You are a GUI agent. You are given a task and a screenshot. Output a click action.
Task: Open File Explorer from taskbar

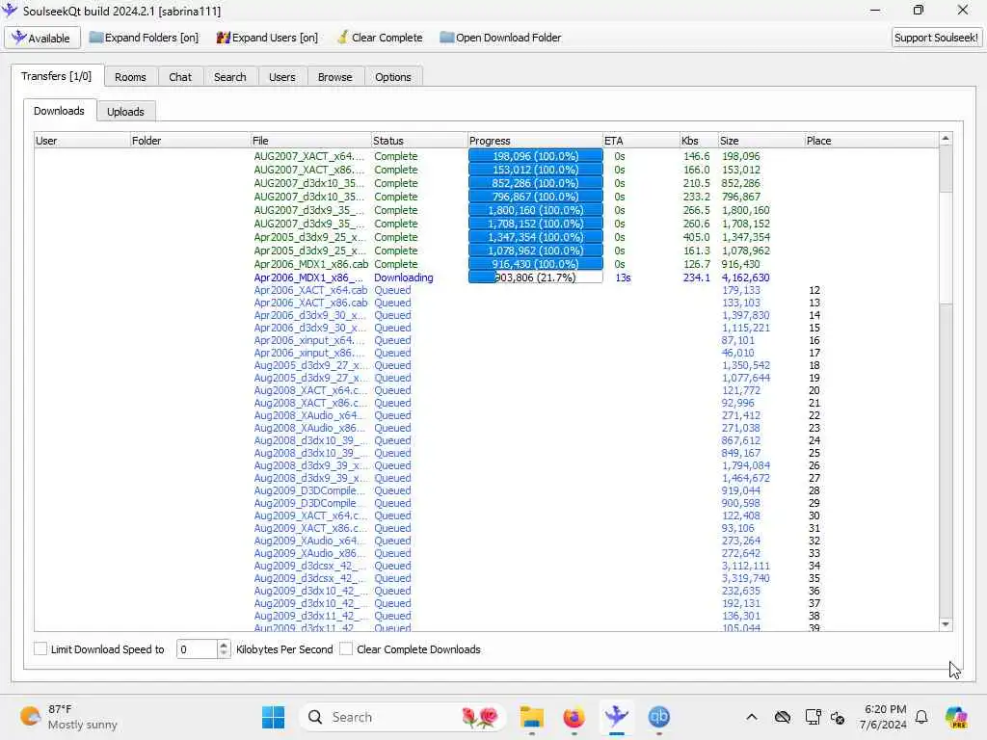(x=532, y=717)
